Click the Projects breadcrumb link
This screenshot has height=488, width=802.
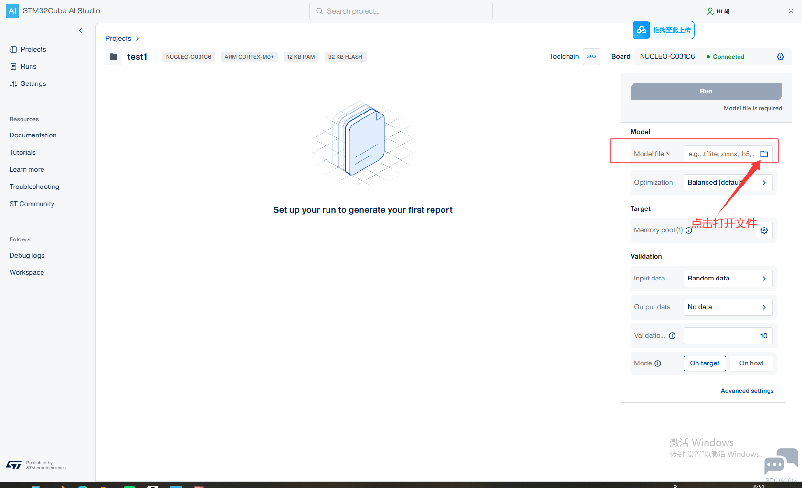pos(118,39)
